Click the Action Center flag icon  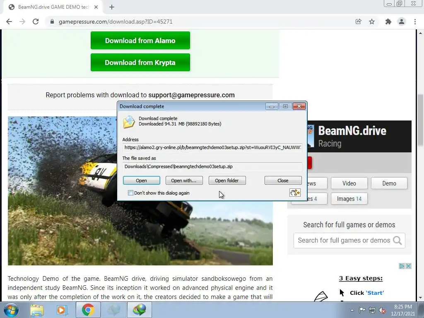pos(362,310)
